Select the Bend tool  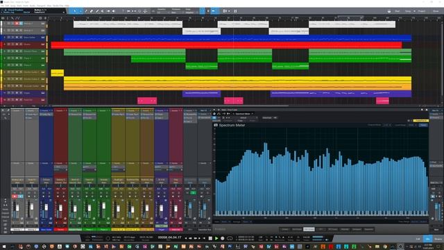click(108, 11)
